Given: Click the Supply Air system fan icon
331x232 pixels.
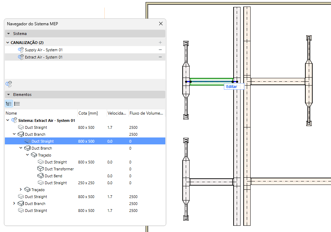Looking at the screenshot, I should pos(21,50).
